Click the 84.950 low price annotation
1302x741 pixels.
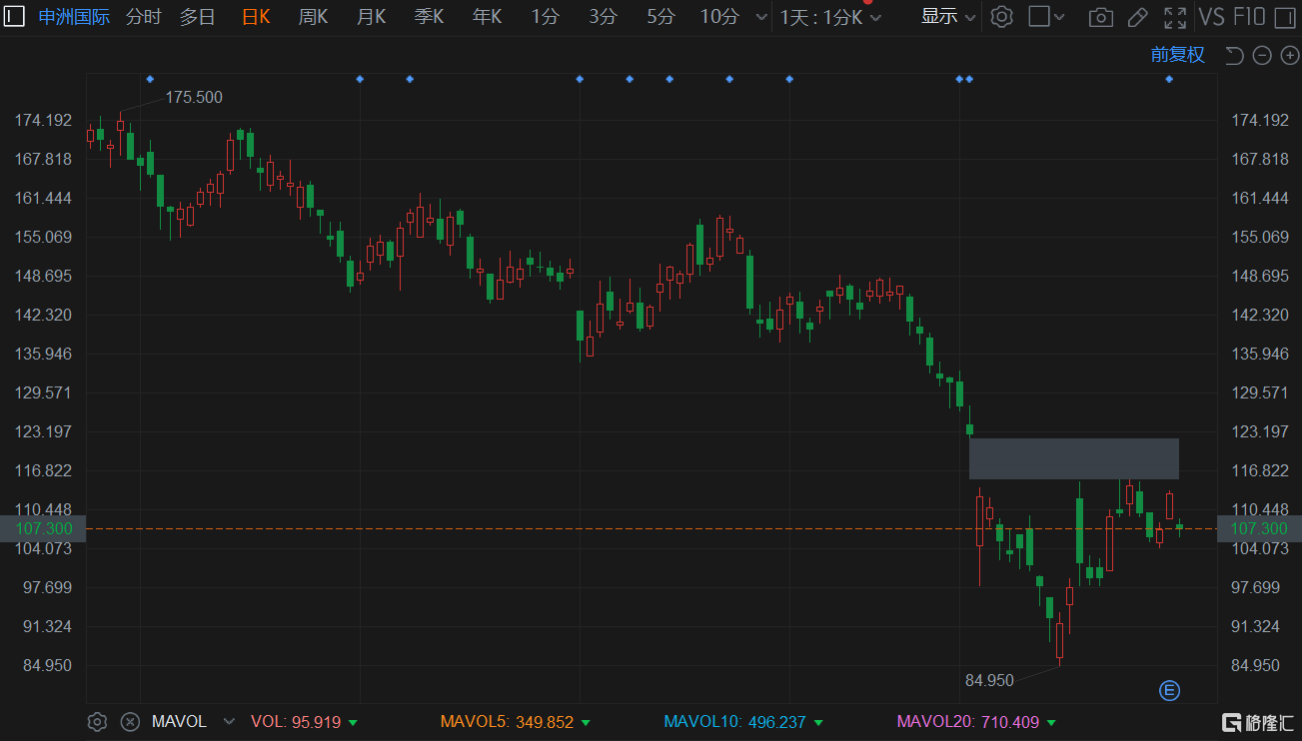(x=989, y=681)
